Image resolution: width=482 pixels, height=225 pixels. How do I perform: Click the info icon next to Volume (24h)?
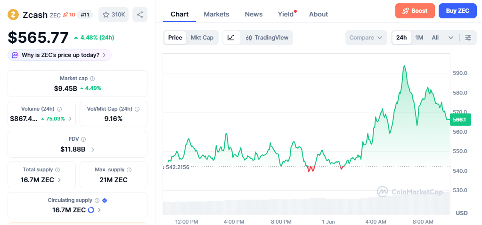point(59,109)
